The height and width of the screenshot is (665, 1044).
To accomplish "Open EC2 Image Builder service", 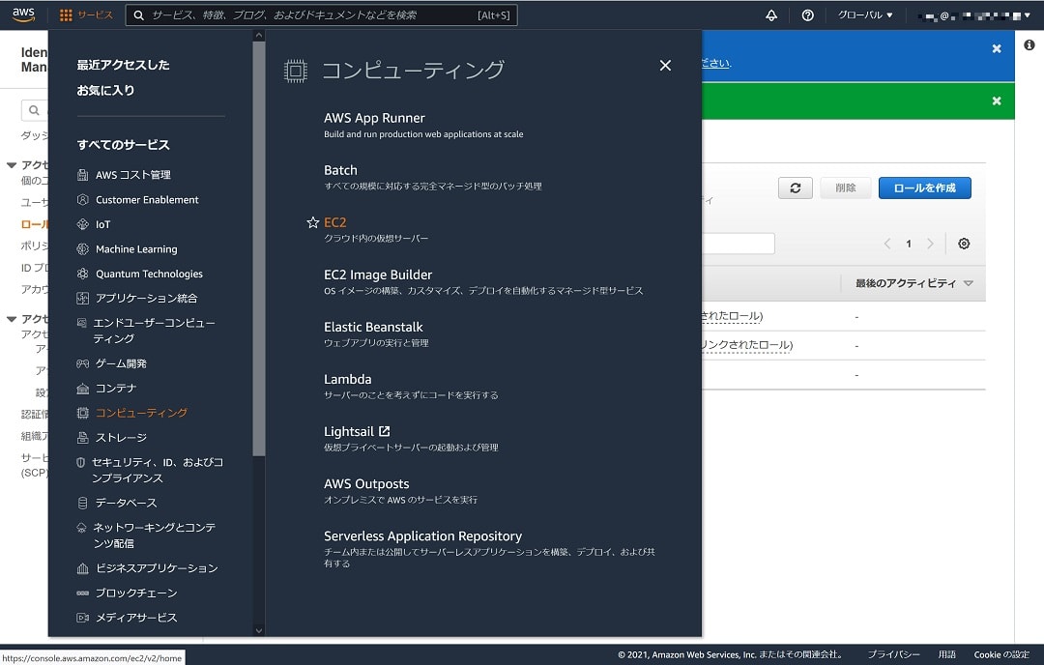I will click(378, 275).
